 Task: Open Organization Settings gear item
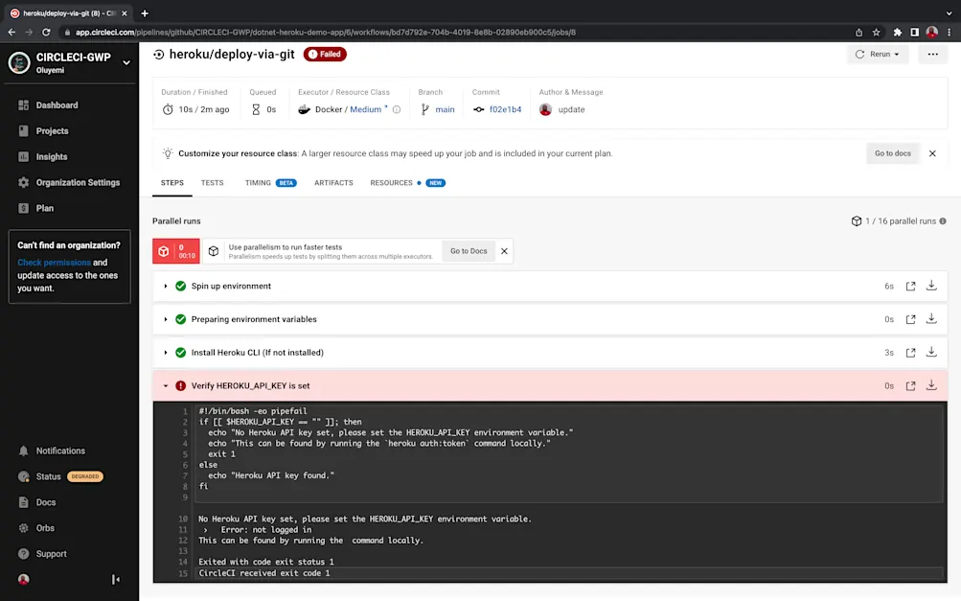pos(69,182)
